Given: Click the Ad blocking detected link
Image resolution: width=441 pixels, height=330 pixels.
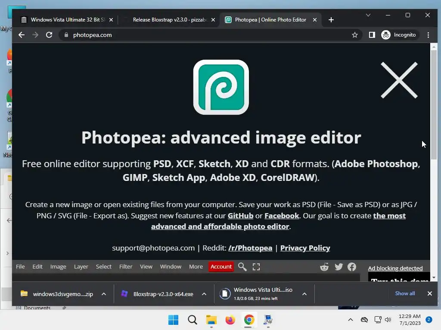Looking at the screenshot, I should click(395, 268).
